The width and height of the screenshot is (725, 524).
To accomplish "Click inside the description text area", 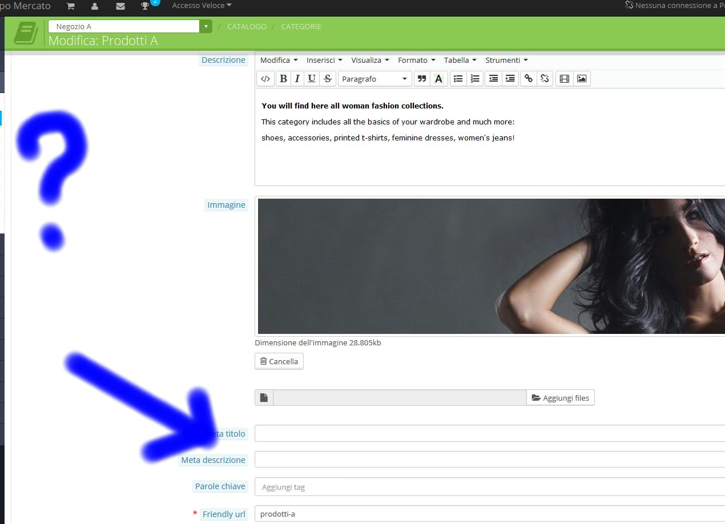I will (x=490, y=137).
